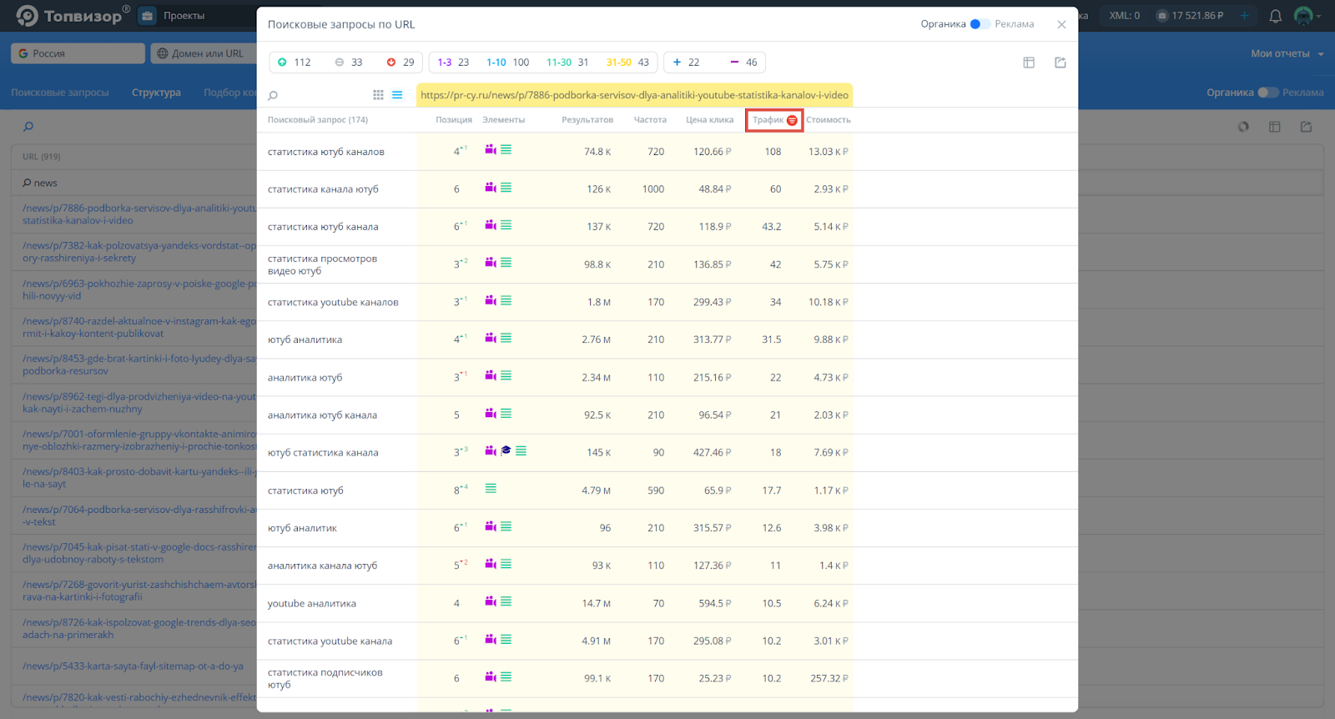
Task: Click background column settings icon
Action: [1274, 127]
